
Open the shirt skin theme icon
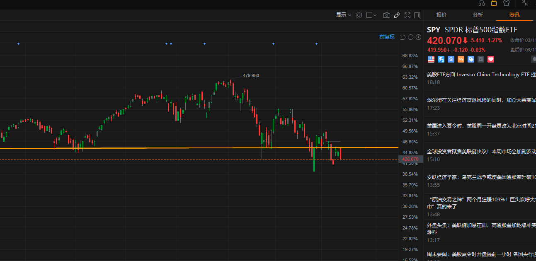(x=506, y=3)
